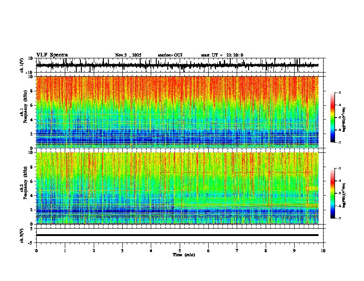Click time axis tick label "1"
This screenshot has width=364, height=281.
click(65, 251)
